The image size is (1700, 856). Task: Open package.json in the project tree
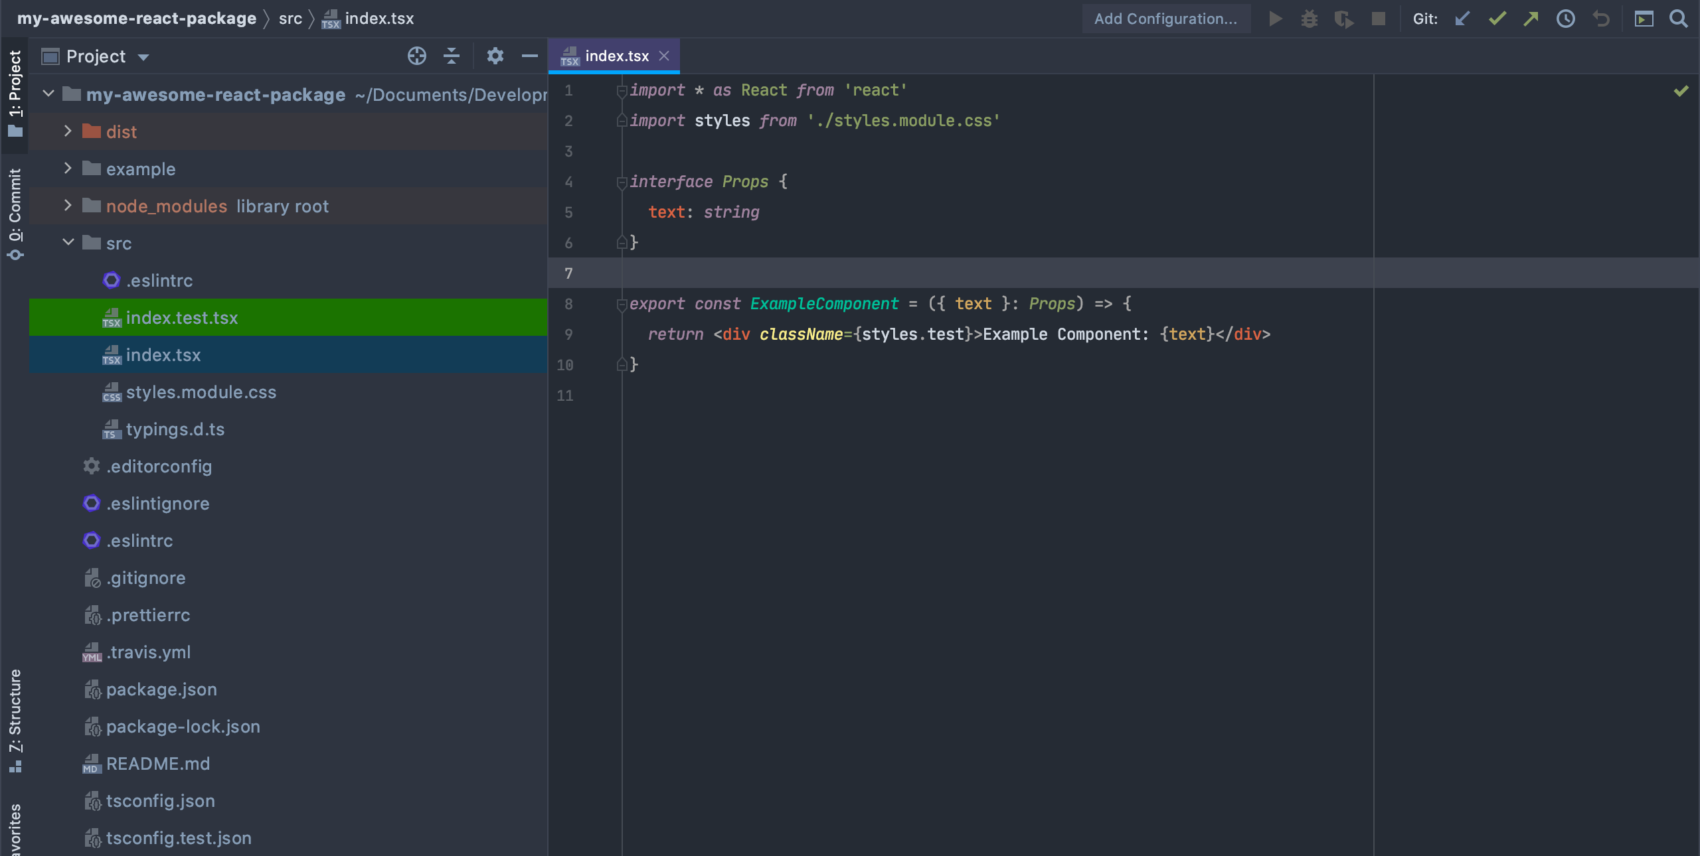click(x=161, y=689)
